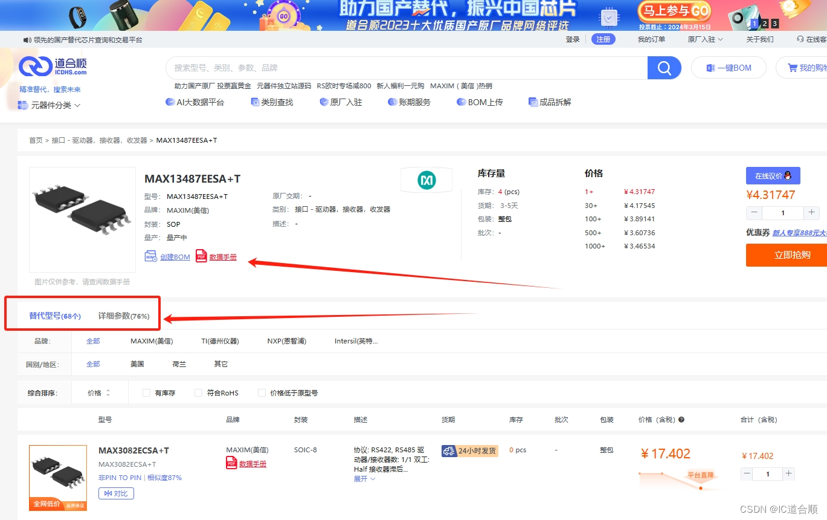Click the 在线客服 headset icon
The width and height of the screenshot is (827, 520).
800,39
